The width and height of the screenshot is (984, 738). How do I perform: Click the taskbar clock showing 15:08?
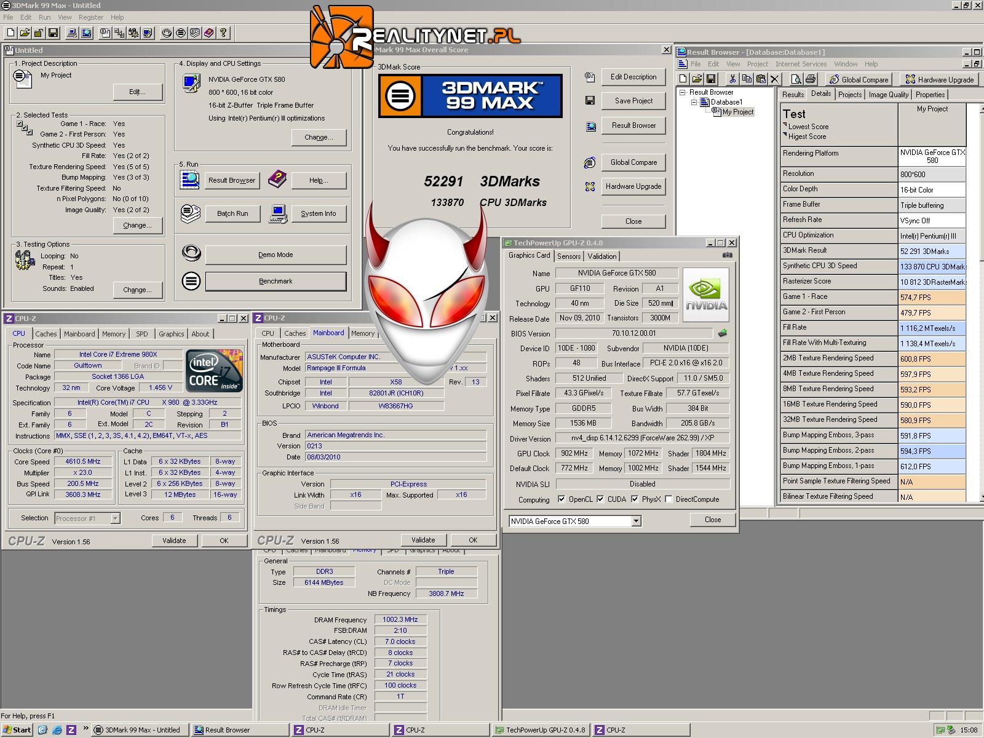[x=969, y=730]
